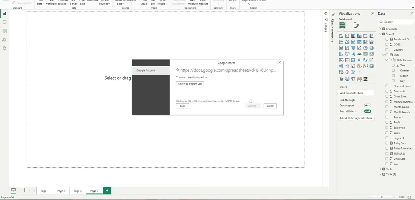Screen dimensions: 415x200
Task: Click Sign in as different user
Action: click(190, 84)
